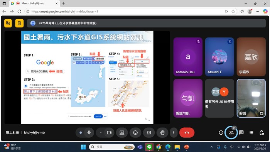Open host controls lock icon
This screenshot has height=152, width=270.
[x=262, y=133]
